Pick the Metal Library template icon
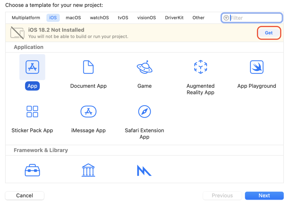The width and height of the screenshot is (291, 205). pos(144,170)
